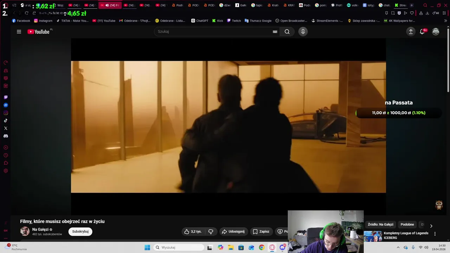Viewport: 450px width, 253px height.
Task: Open the ChatGPT bookmark
Action: [x=200, y=21]
